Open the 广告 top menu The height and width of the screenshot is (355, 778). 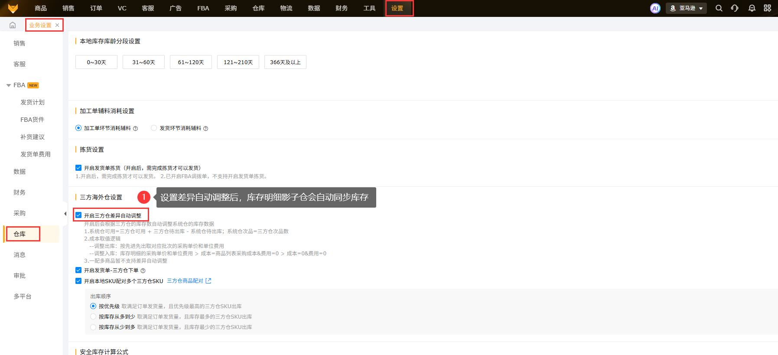tap(176, 8)
